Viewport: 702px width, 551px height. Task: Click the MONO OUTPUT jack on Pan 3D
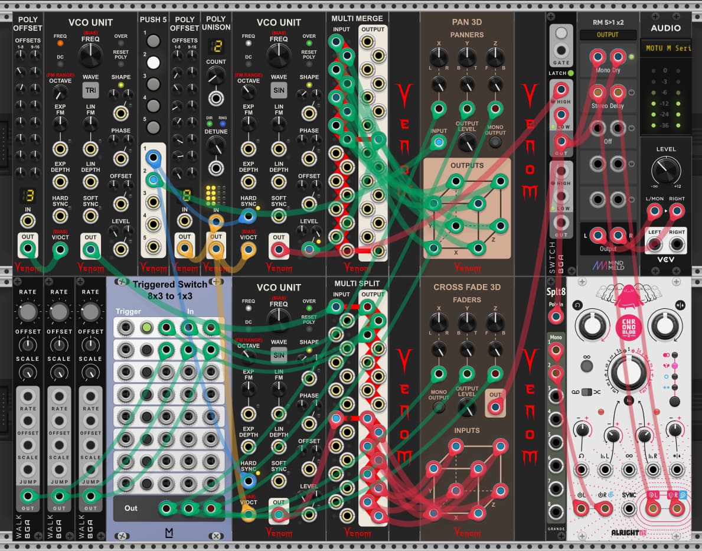pos(495,142)
